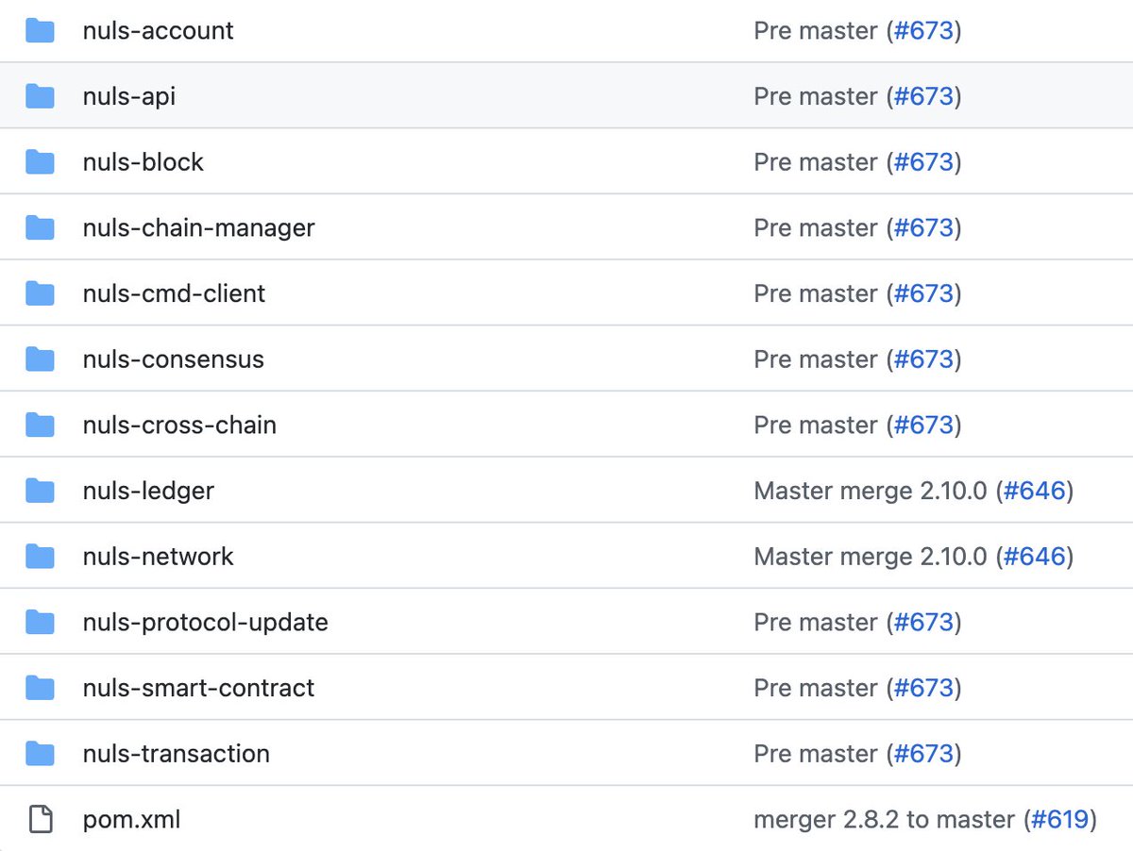The width and height of the screenshot is (1133, 851).
Task: Open pull request #673 in nuls-chain-manager row
Action: point(923,227)
